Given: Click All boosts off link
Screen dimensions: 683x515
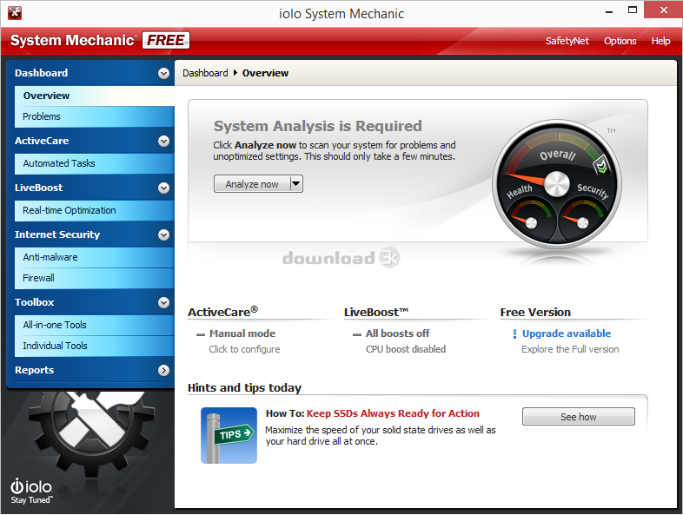Looking at the screenshot, I should click(397, 333).
